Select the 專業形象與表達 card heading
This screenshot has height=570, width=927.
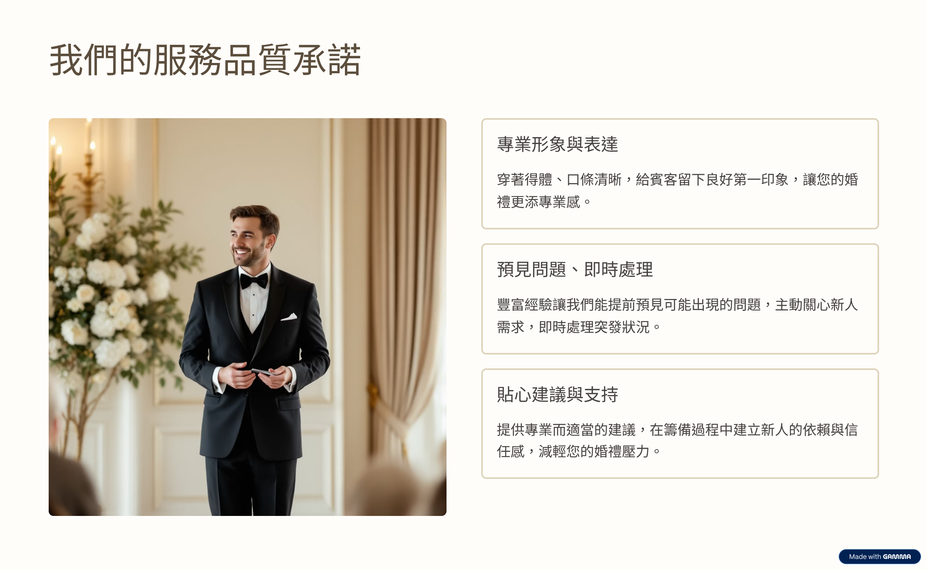pyautogui.click(x=557, y=144)
